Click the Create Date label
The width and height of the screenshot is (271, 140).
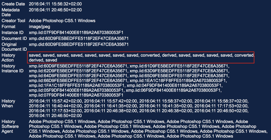pyautogui.click(x=13, y=4)
